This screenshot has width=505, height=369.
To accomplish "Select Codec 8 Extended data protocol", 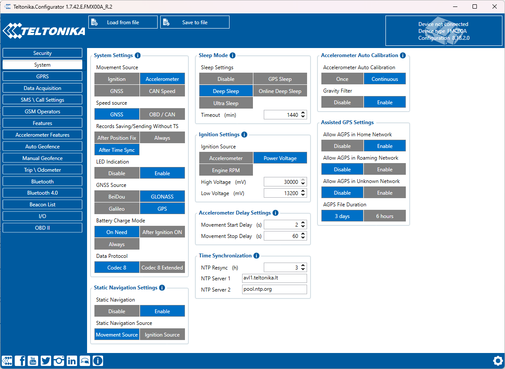I will coord(162,267).
